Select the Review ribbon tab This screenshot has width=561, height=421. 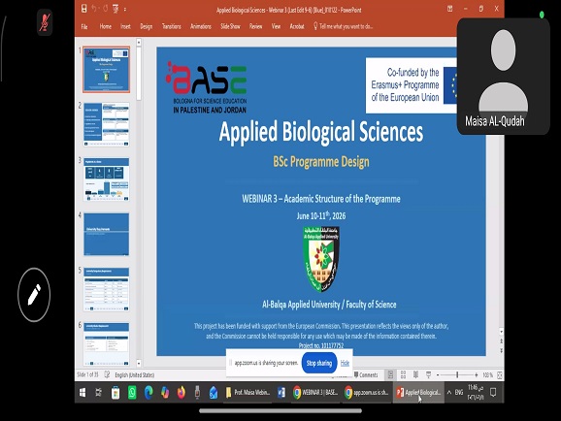coord(256,26)
